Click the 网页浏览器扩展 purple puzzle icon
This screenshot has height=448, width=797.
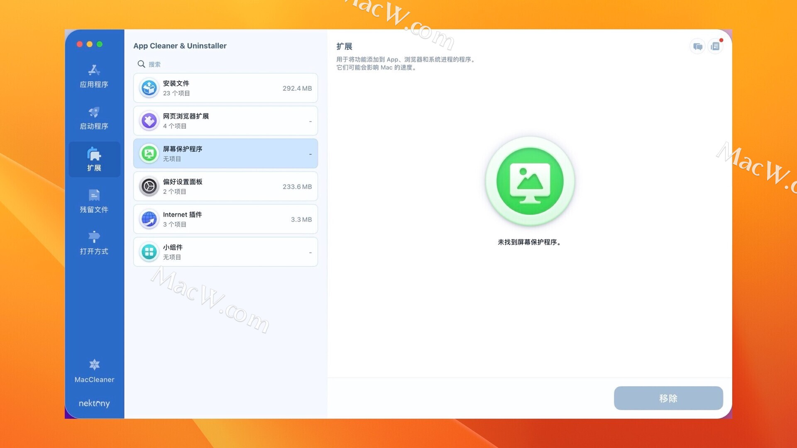point(149,121)
